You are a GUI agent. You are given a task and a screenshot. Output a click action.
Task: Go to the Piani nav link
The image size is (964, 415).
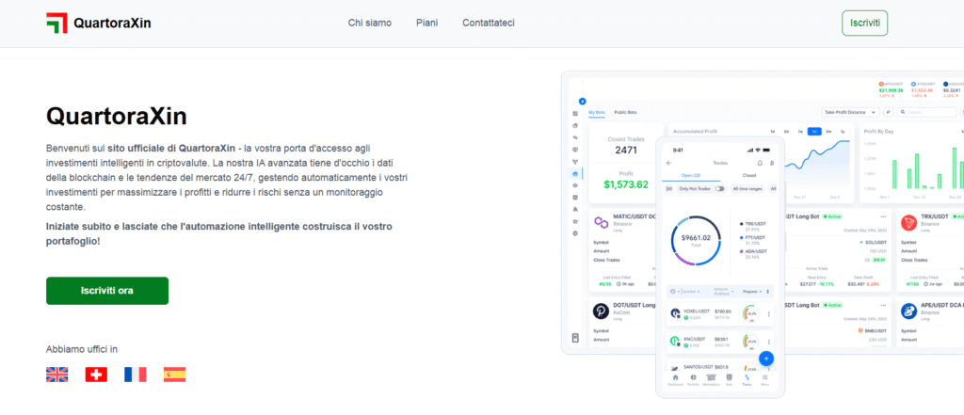point(426,23)
